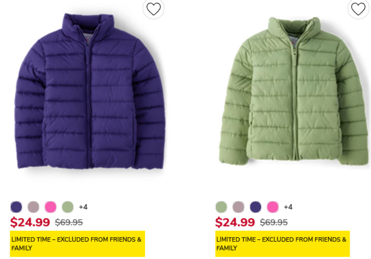Select mauve swatch under purple jacket

[x=33, y=207]
